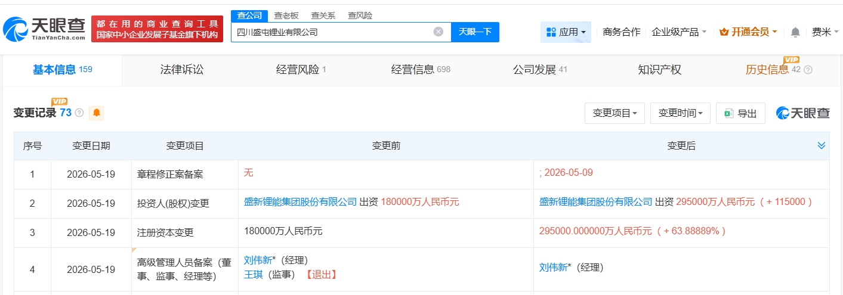
Task: Expand the change table with the double chevron icon
Action: [x=822, y=146]
